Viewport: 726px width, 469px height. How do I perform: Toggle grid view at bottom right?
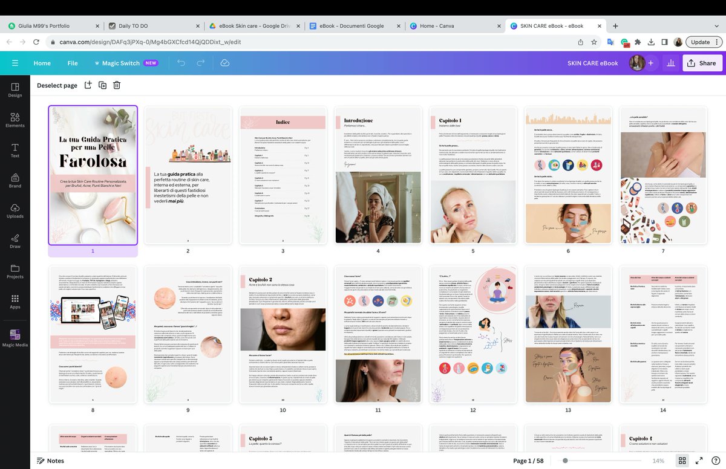tap(682, 461)
